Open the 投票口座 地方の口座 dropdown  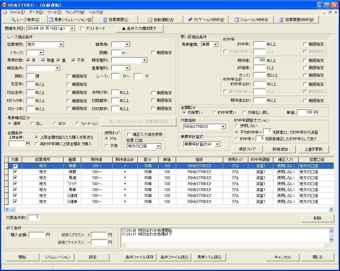159,146
